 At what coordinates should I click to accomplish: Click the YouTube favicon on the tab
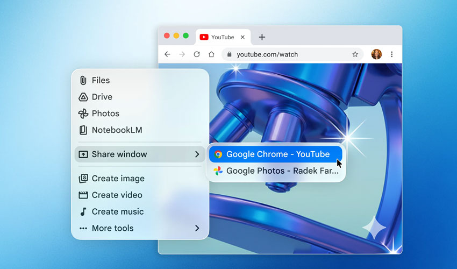click(204, 37)
